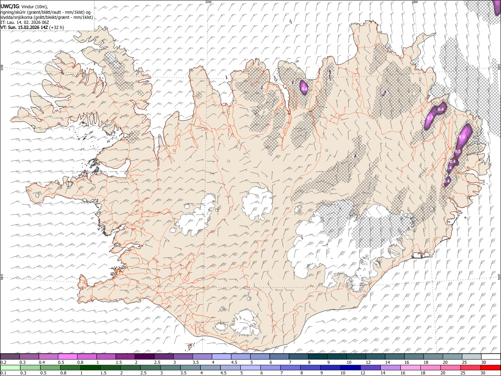Click the 0.6 precipitation label in the north

305,89
